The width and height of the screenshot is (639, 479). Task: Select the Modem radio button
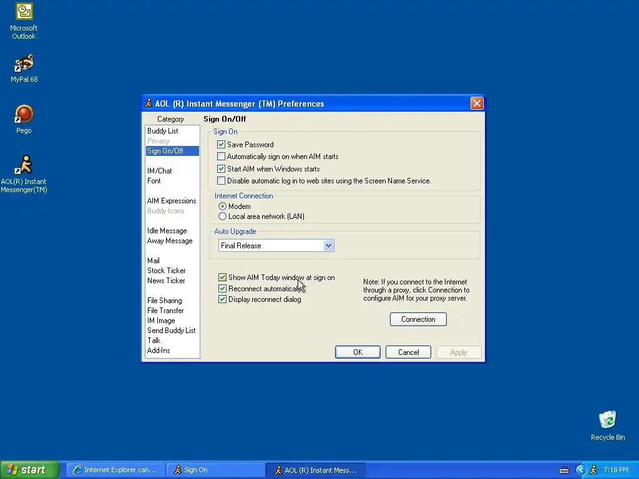[222, 206]
